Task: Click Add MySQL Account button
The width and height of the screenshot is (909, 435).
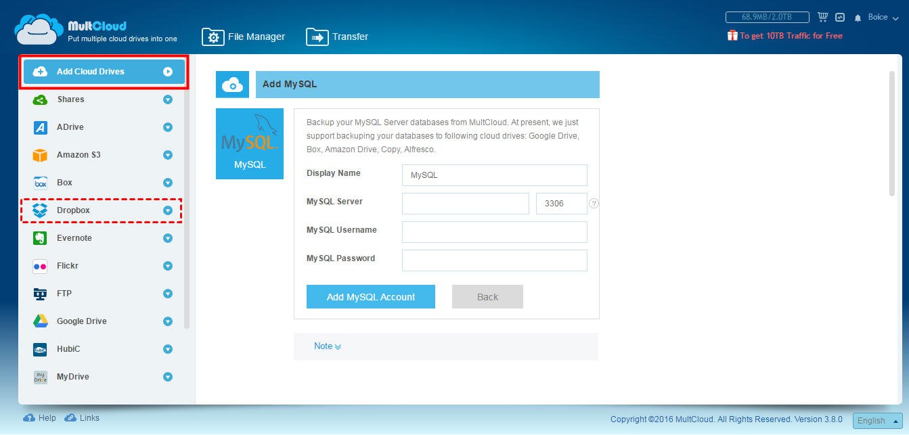Action: click(x=371, y=297)
